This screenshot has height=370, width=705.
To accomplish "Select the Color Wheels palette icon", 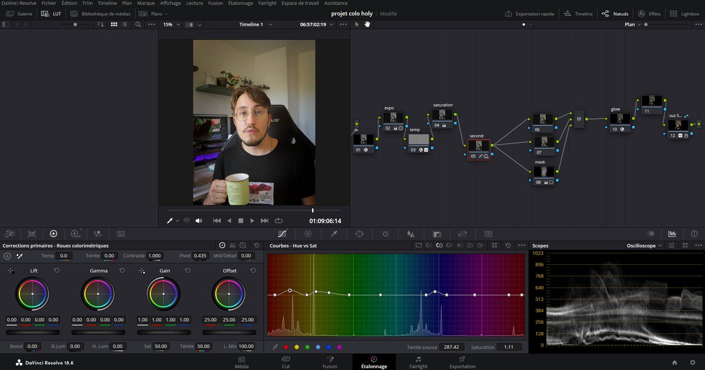I will [53, 234].
